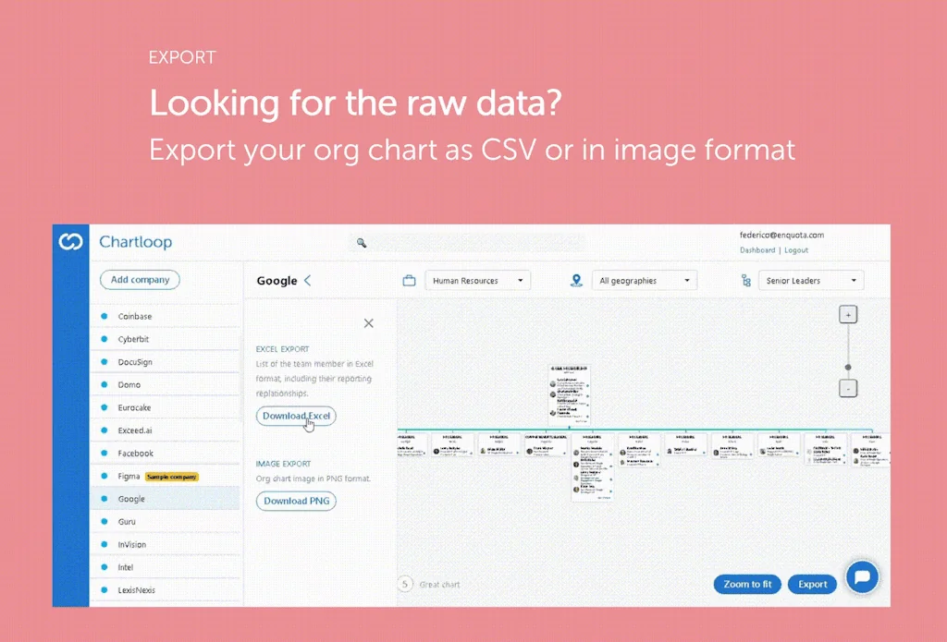
Task: Select InVision in the company list
Action: click(x=165, y=544)
